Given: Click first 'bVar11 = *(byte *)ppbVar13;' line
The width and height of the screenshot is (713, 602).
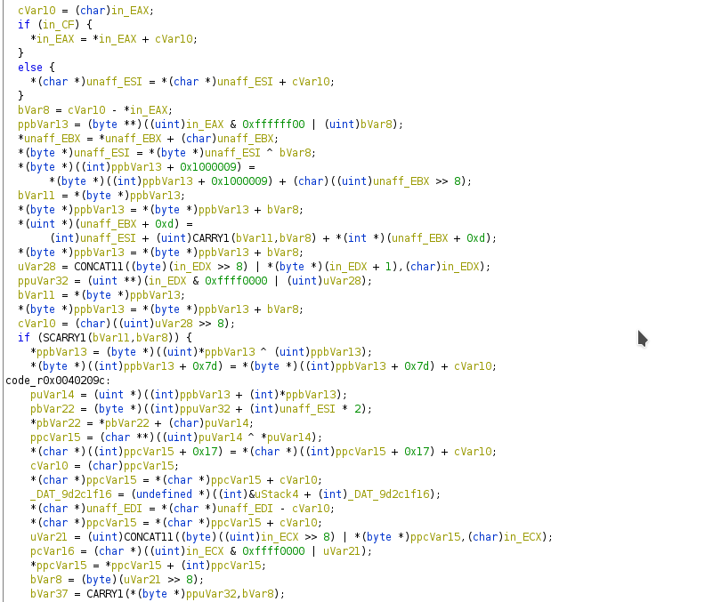Looking at the screenshot, I should pyautogui.click(x=101, y=196).
